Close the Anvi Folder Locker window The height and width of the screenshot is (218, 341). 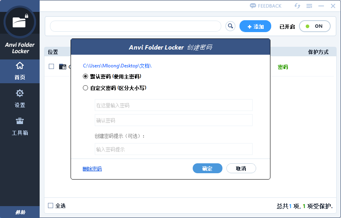[333, 6]
